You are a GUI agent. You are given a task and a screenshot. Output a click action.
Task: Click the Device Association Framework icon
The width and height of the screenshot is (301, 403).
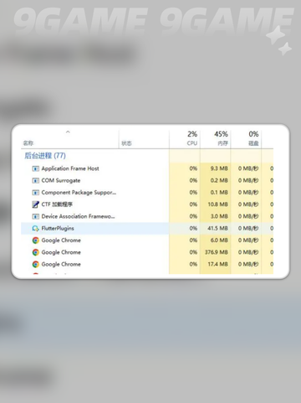[x=35, y=216]
